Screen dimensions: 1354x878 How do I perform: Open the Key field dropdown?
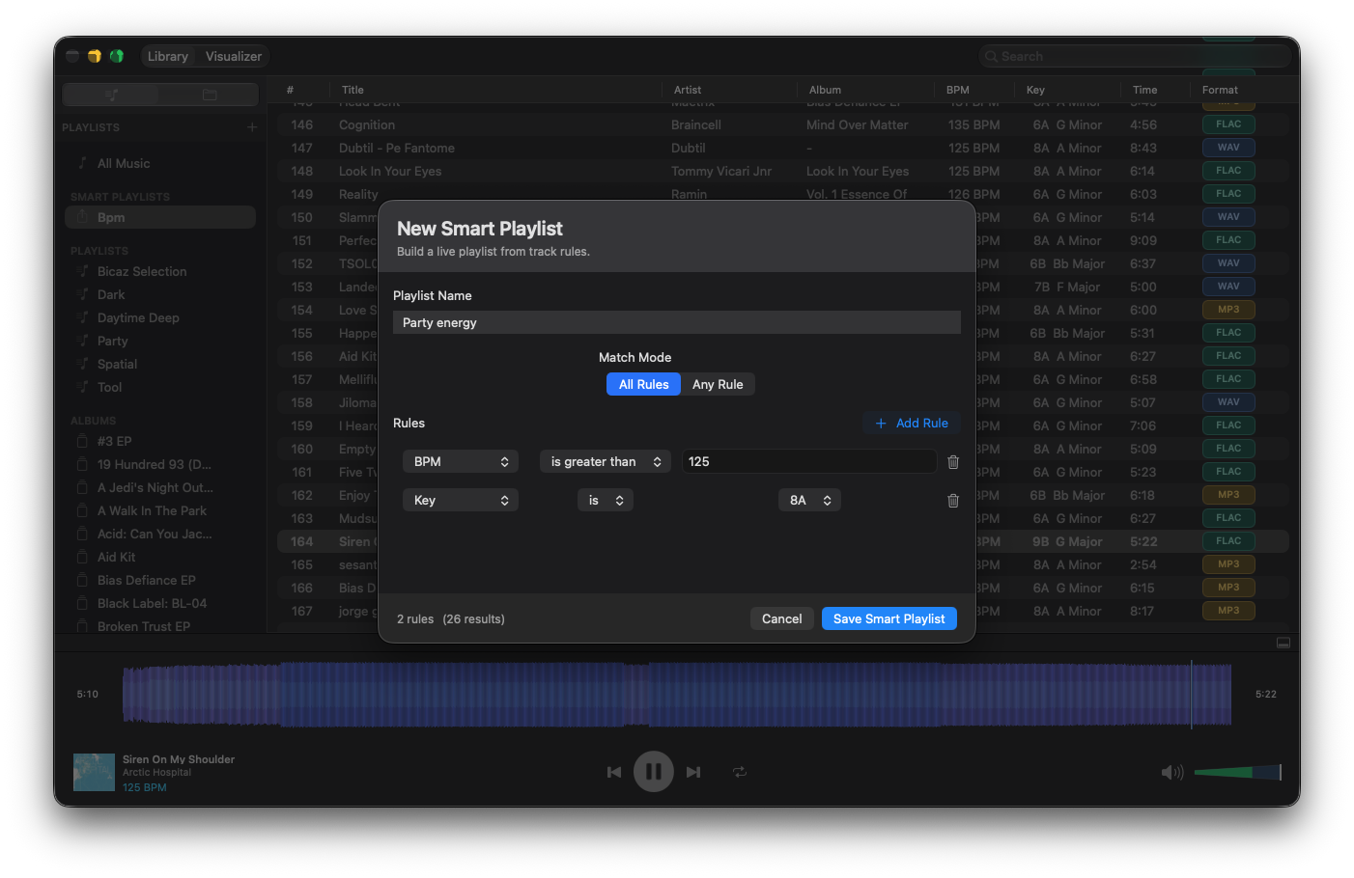(x=461, y=501)
